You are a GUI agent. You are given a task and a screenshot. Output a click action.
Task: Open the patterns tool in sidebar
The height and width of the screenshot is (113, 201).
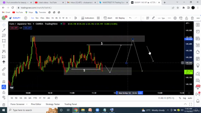click(4, 51)
